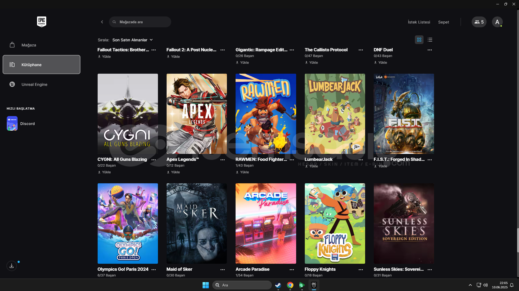
Task: Open LumbearJack cover art
Action: coord(335,114)
